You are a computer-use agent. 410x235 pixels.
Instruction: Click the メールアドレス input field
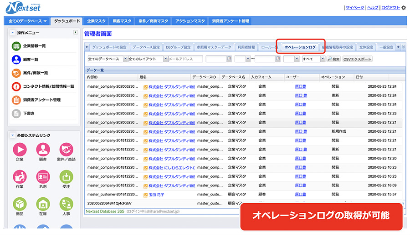point(186,59)
